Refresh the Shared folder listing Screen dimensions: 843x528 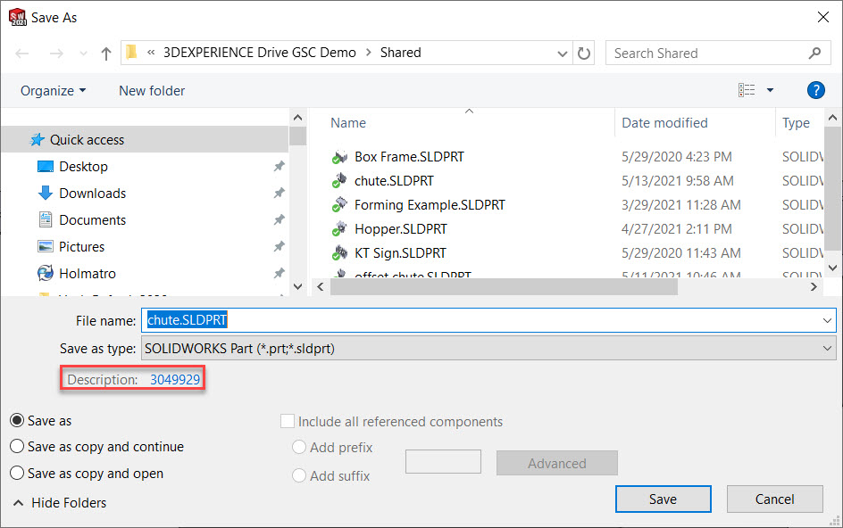coord(584,54)
